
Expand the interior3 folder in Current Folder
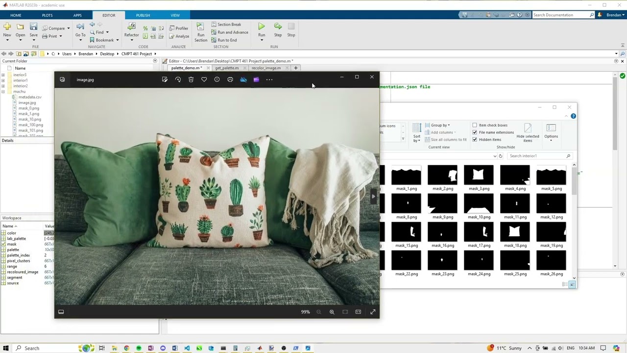3,75
